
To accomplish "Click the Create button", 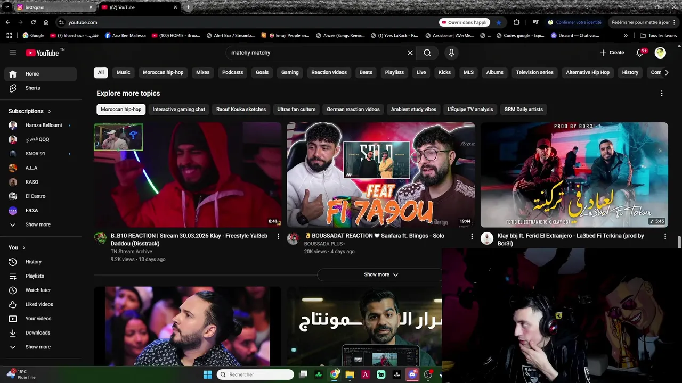I will (612, 53).
